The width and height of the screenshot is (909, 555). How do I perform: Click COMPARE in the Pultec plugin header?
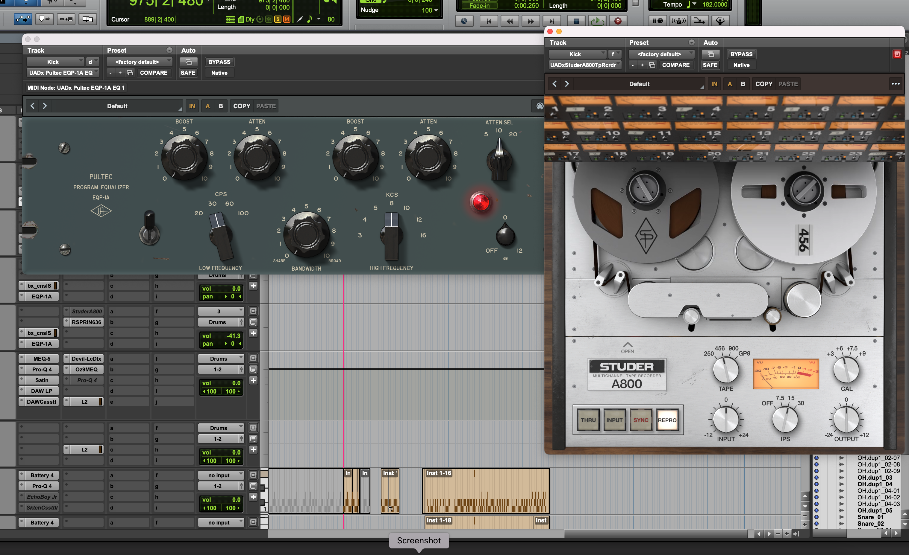pos(154,73)
